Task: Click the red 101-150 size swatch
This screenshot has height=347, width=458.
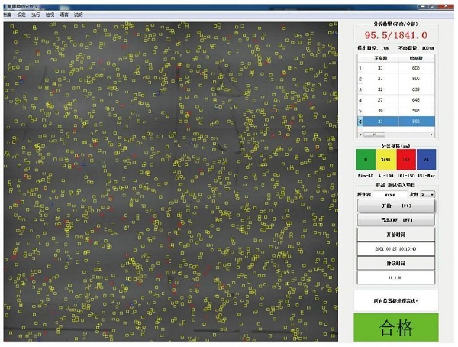Action: pos(406,159)
